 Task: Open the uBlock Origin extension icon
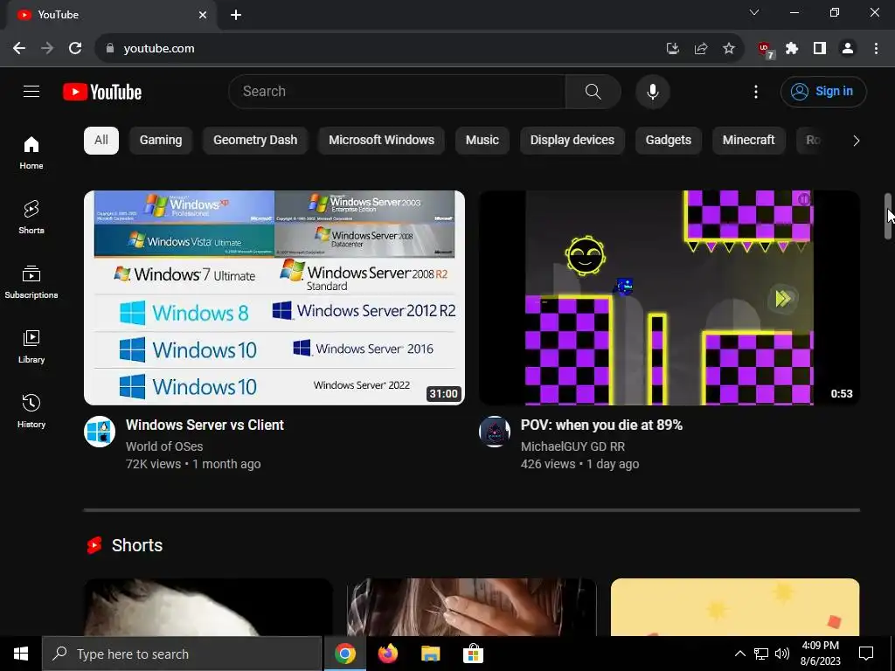click(x=765, y=50)
